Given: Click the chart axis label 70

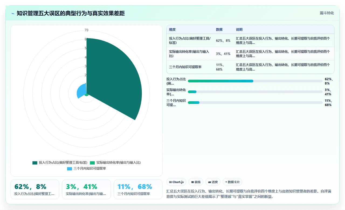Looking at the screenshot, I should point(87,30).
